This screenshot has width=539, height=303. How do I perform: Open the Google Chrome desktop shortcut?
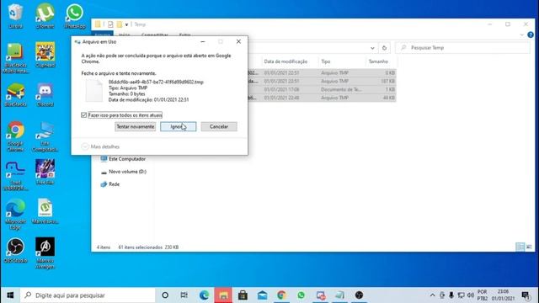click(15, 136)
